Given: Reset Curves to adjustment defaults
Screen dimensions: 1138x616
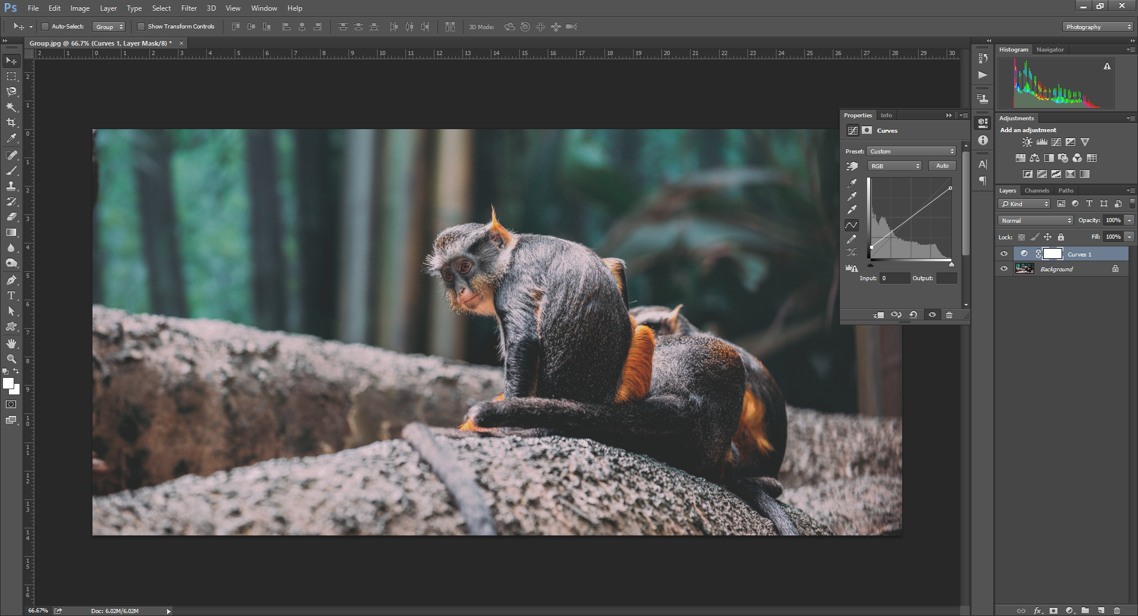Looking at the screenshot, I should click(x=913, y=315).
